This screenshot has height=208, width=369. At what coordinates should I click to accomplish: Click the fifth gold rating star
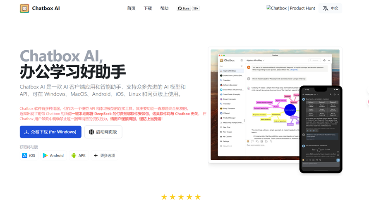[x=198, y=197]
